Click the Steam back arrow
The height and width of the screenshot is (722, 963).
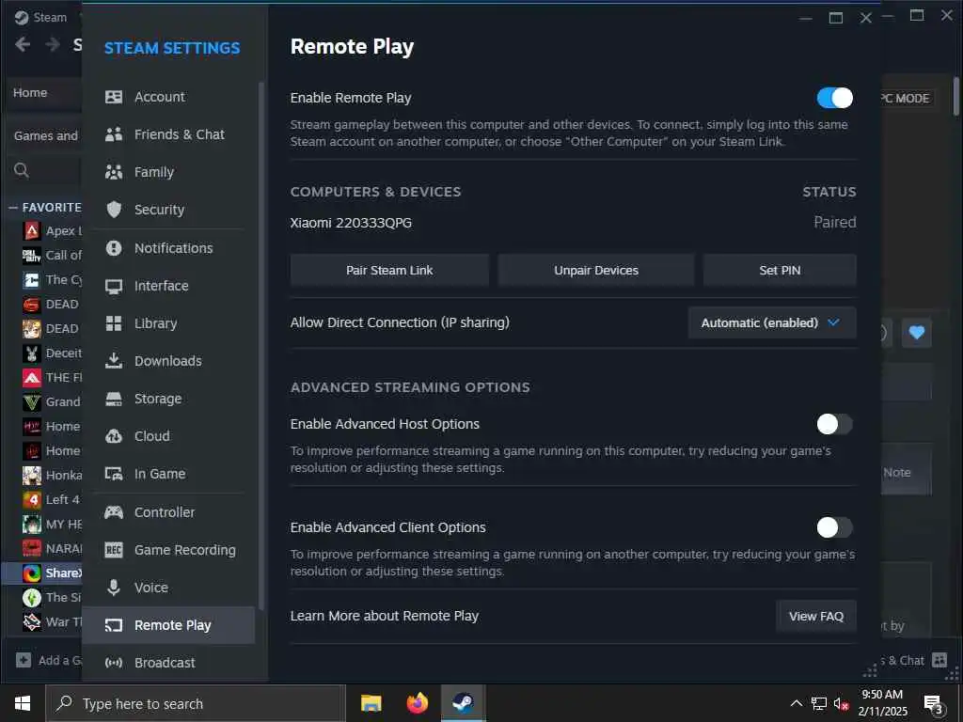[x=23, y=44]
